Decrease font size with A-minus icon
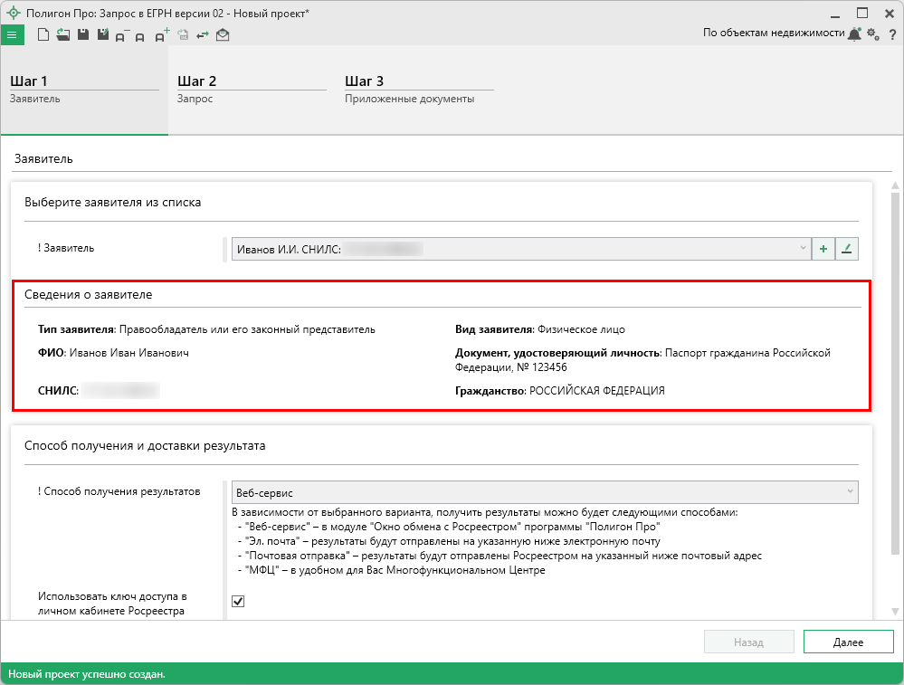This screenshot has height=685, width=904. click(x=121, y=36)
